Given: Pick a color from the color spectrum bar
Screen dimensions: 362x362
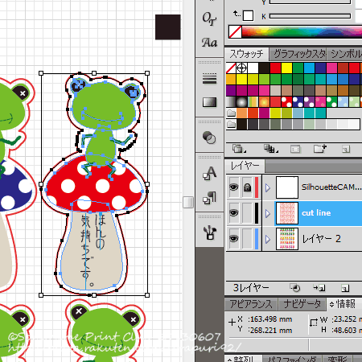Looking at the screenshot, I should (x=302, y=31).
